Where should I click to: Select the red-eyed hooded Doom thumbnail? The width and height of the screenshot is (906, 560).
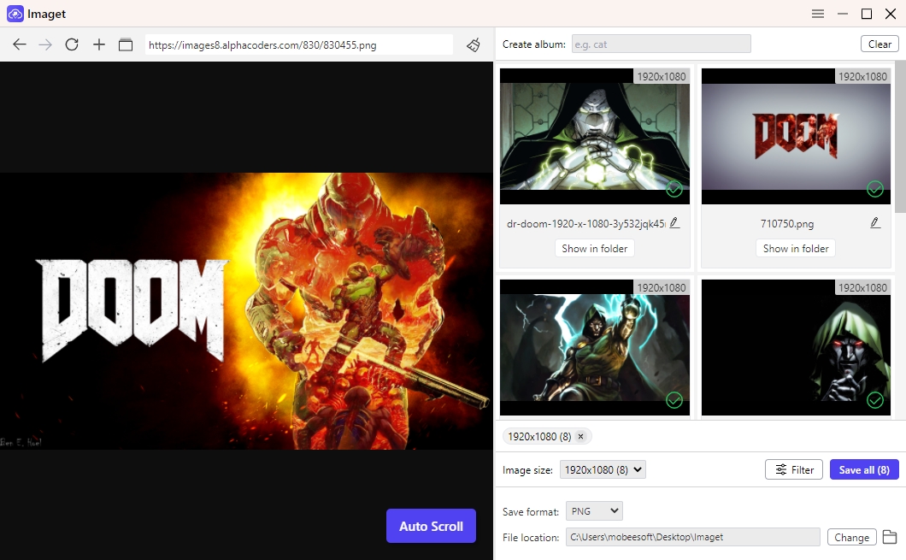796,347
